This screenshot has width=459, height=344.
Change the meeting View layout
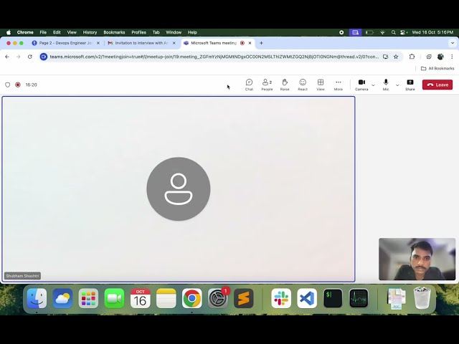click(x=321, y=85)
